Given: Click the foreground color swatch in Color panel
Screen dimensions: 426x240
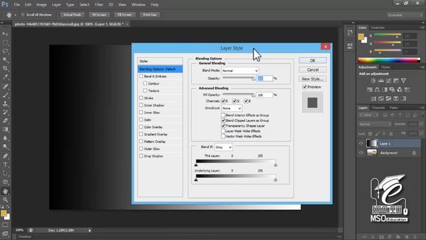Looking at the screenshot, I should [x=361, y=37].
